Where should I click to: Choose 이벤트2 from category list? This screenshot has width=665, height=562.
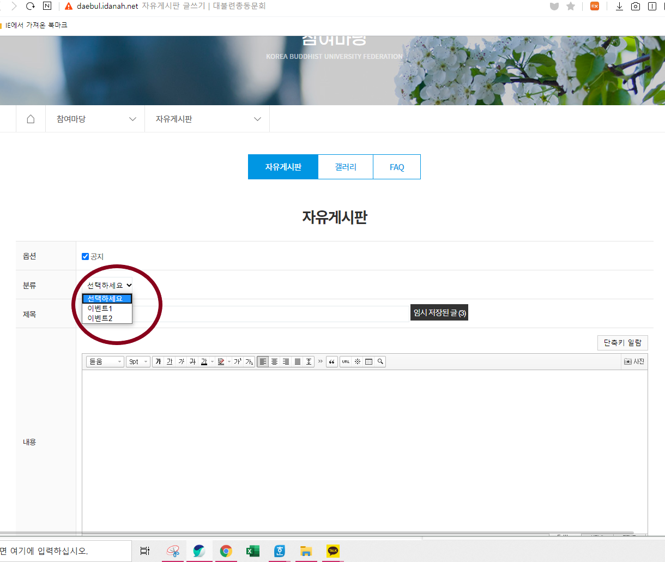tap(107, 318)
